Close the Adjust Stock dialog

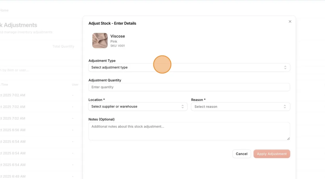290,21
